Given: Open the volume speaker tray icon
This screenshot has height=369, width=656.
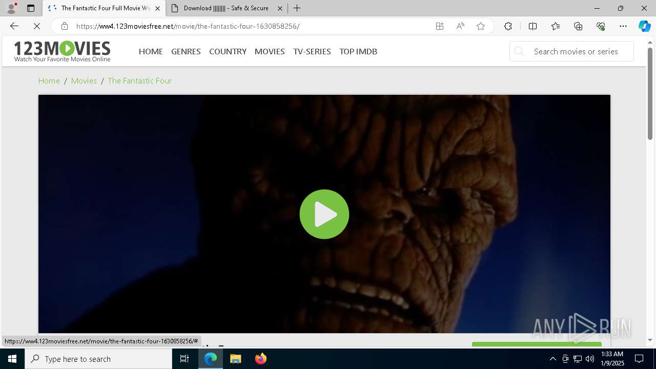Looking at the screenshot, I should [x=590, y=359].
